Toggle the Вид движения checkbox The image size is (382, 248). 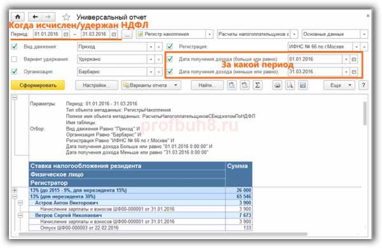coord(15,47)
